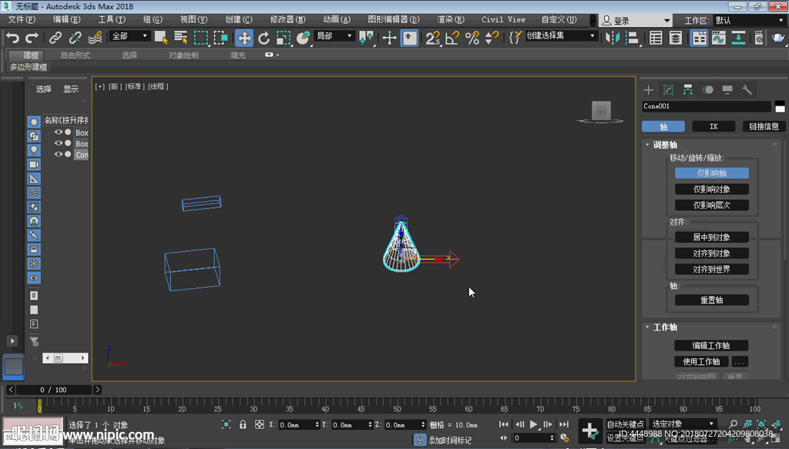Click the 重置轴 button

click(711, 300)
